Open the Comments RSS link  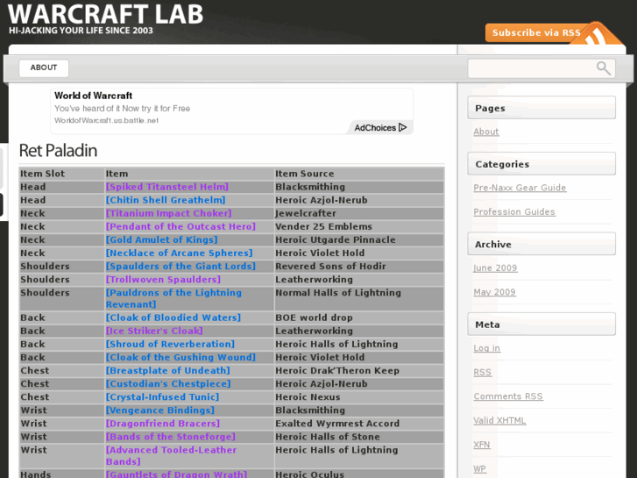click(x=508, y=396)
